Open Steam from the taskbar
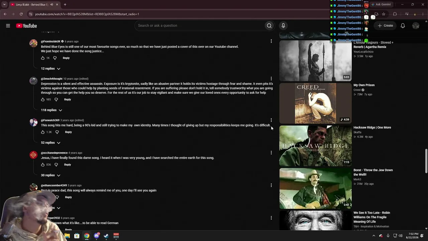This screenshot has width=428, height=241. (106, 236)
